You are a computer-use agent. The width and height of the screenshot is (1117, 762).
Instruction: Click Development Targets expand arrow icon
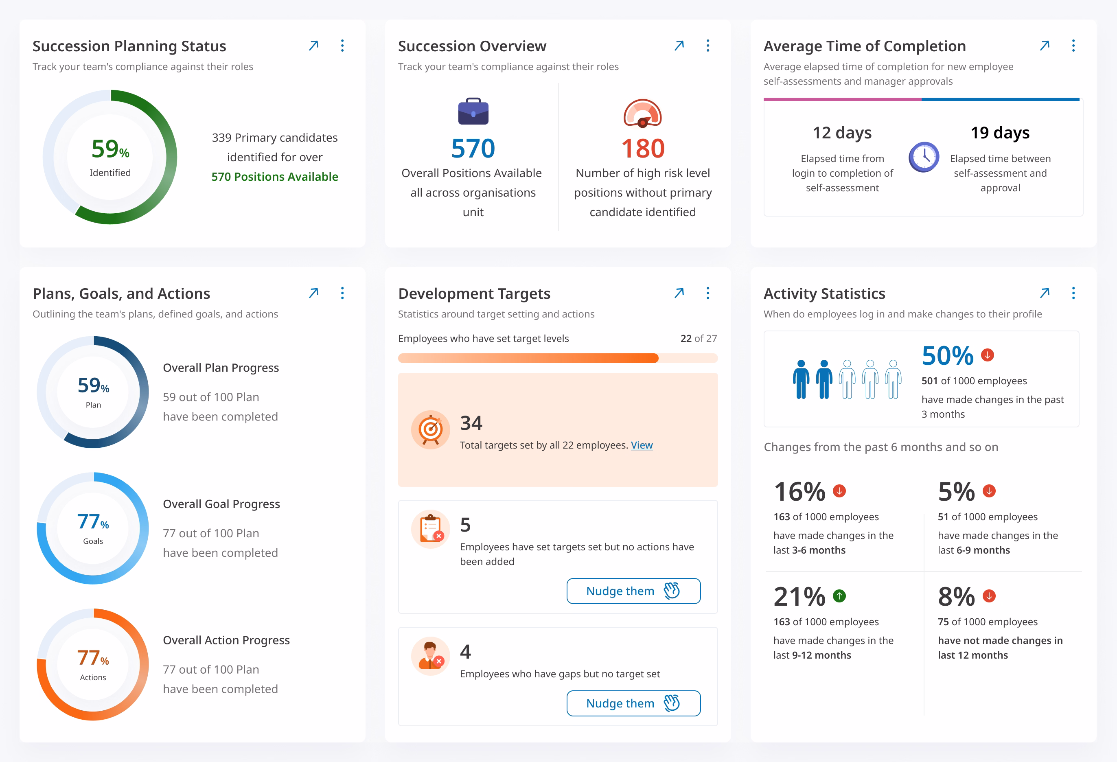679,293
